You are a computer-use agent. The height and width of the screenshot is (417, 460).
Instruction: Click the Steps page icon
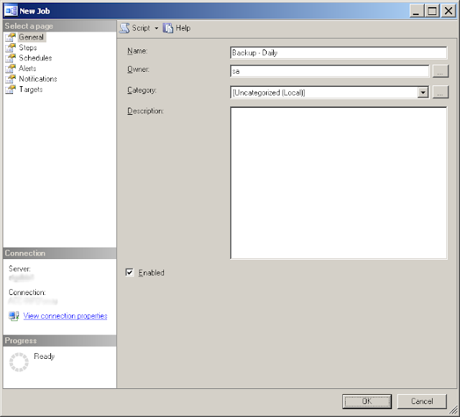click(10, 47)
